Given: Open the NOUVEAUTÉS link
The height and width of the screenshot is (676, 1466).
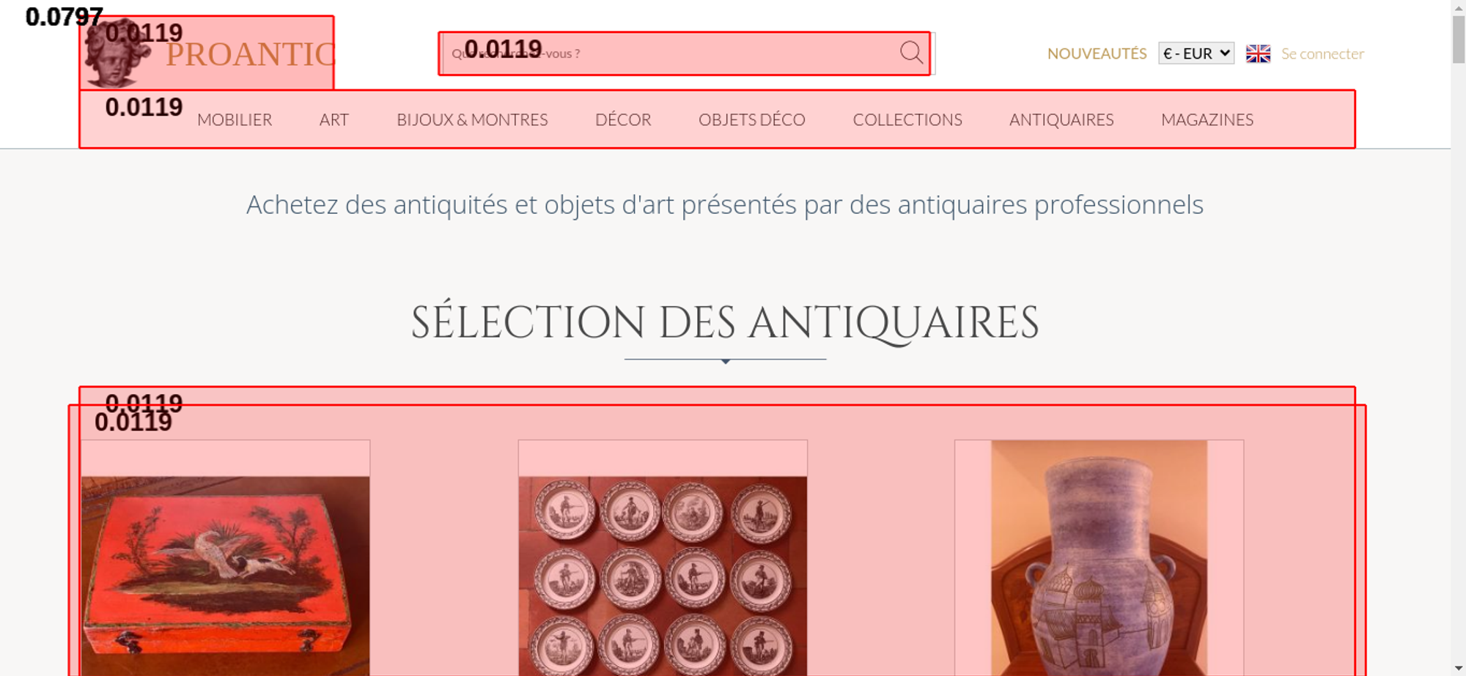Looking at the screenshot, I should point(1097,53).
